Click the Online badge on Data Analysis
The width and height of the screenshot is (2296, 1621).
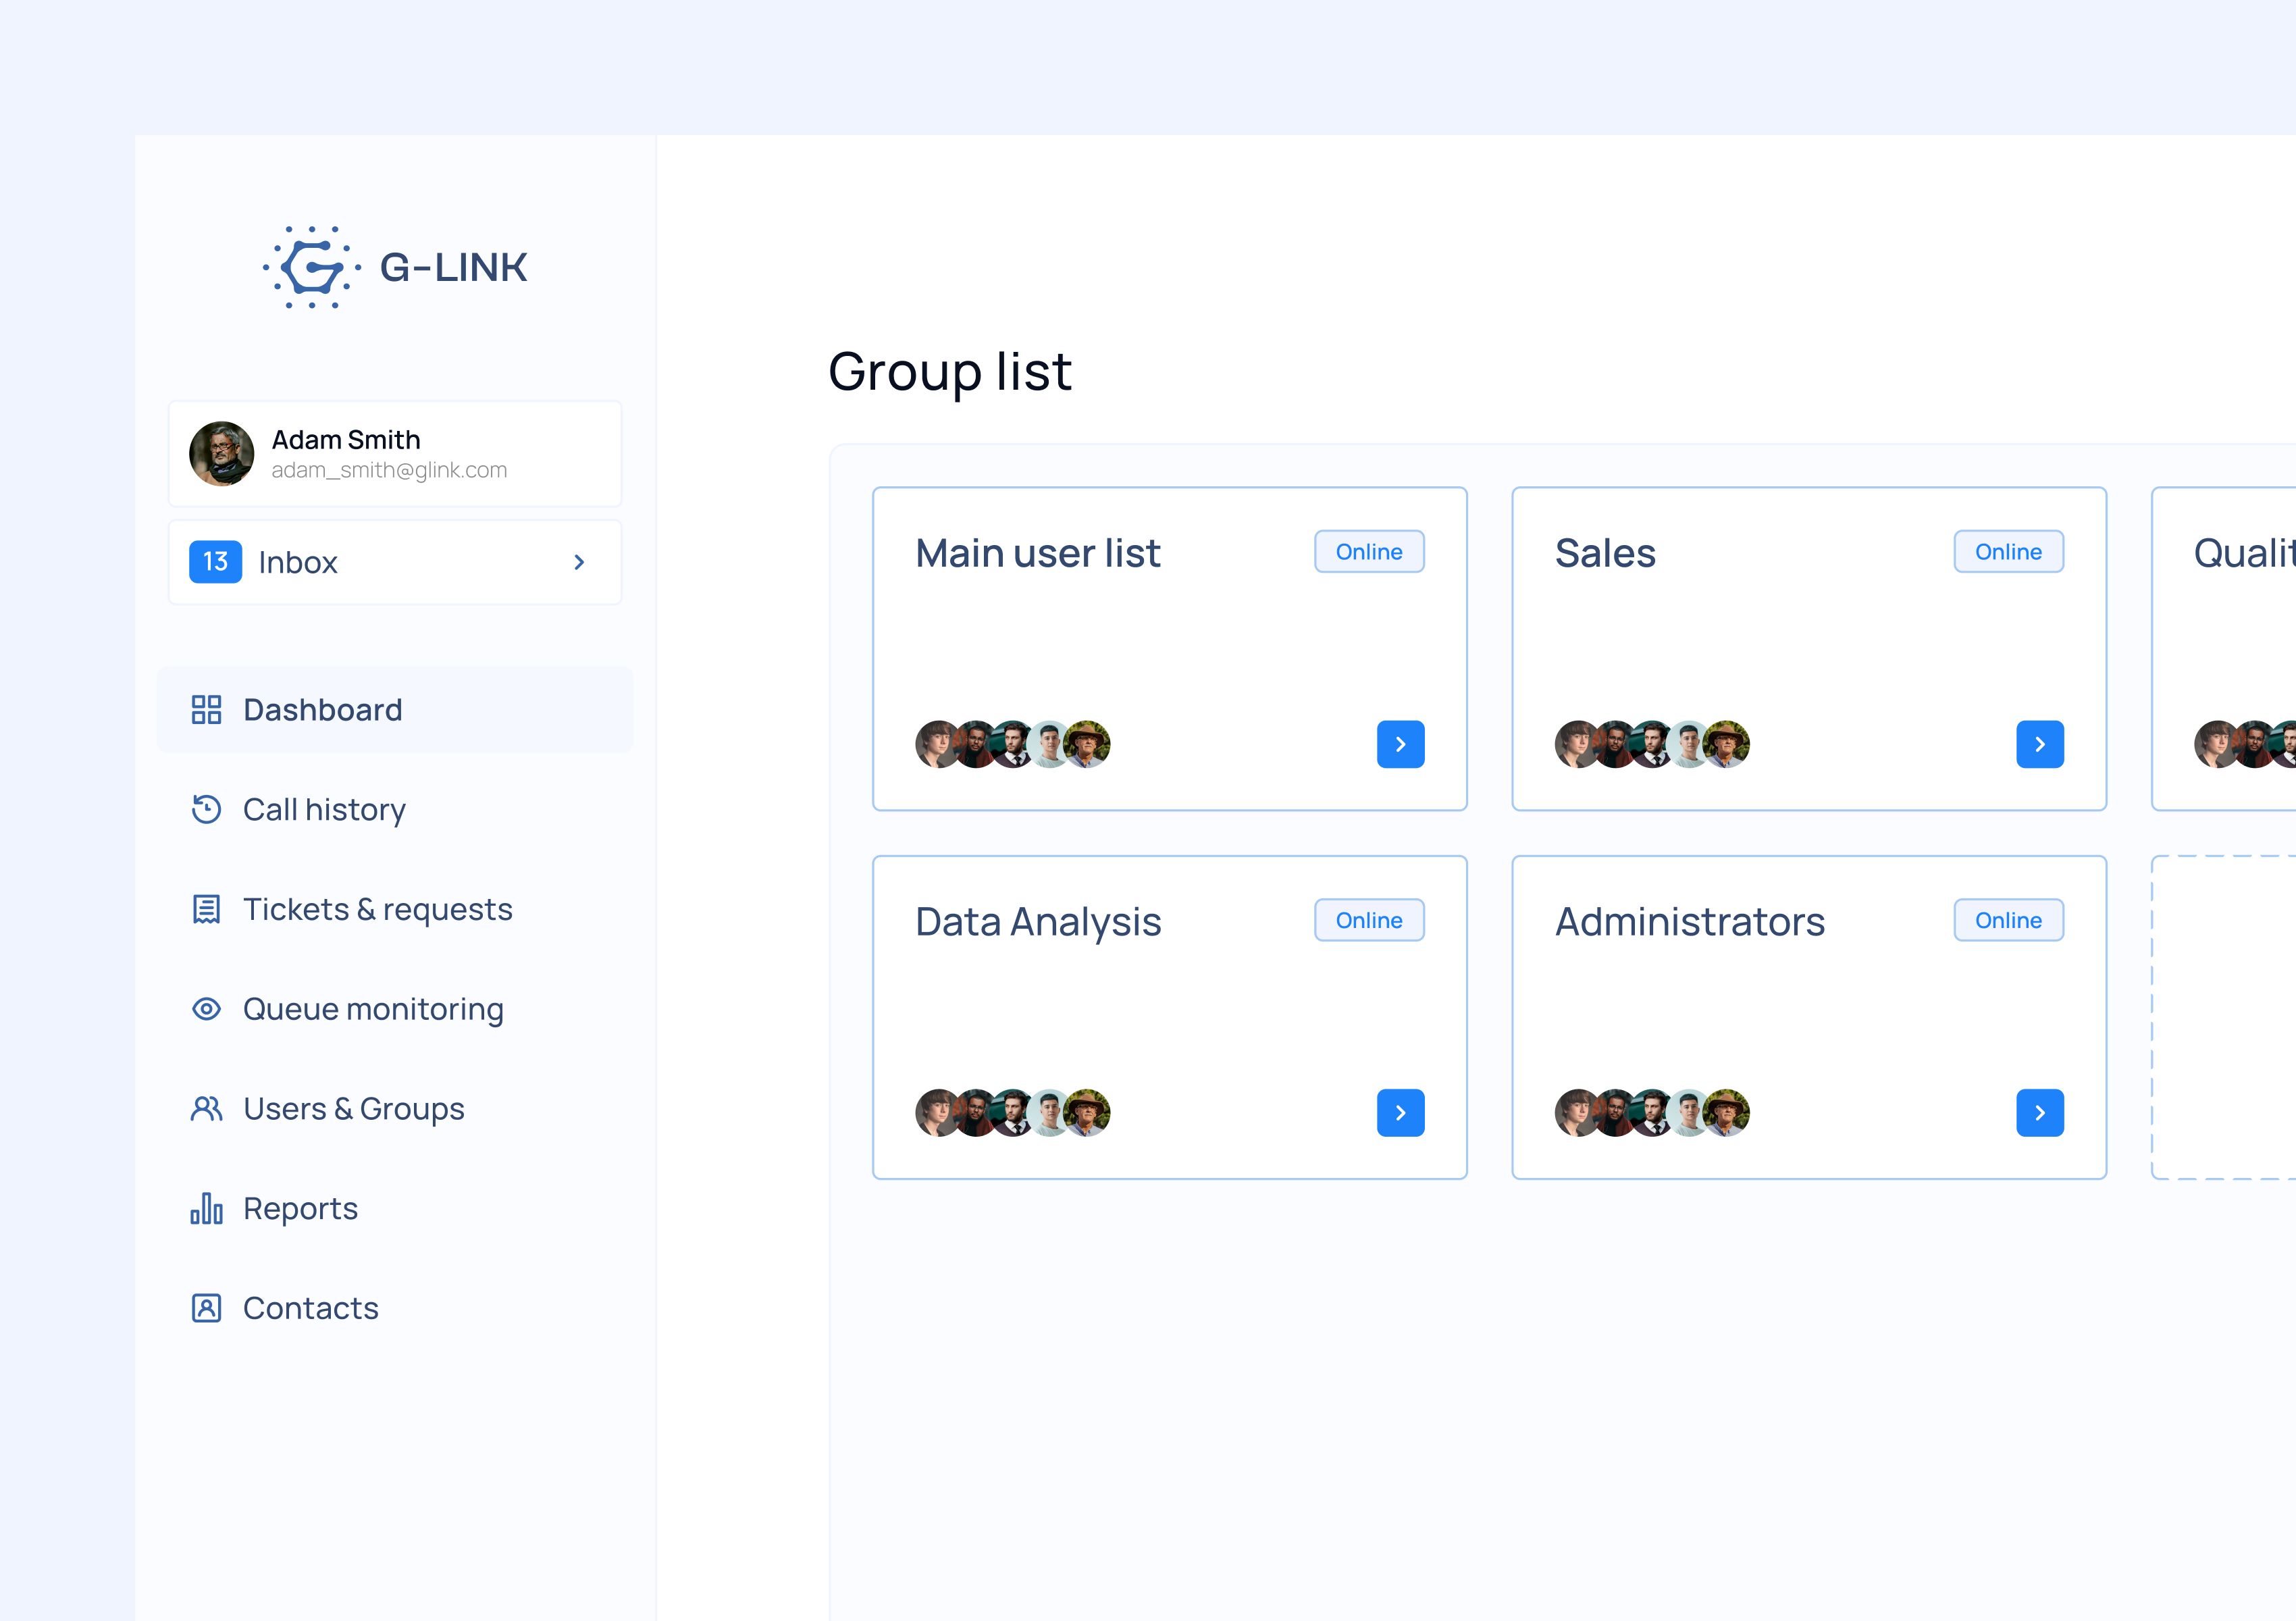(x=1368, y=920)
